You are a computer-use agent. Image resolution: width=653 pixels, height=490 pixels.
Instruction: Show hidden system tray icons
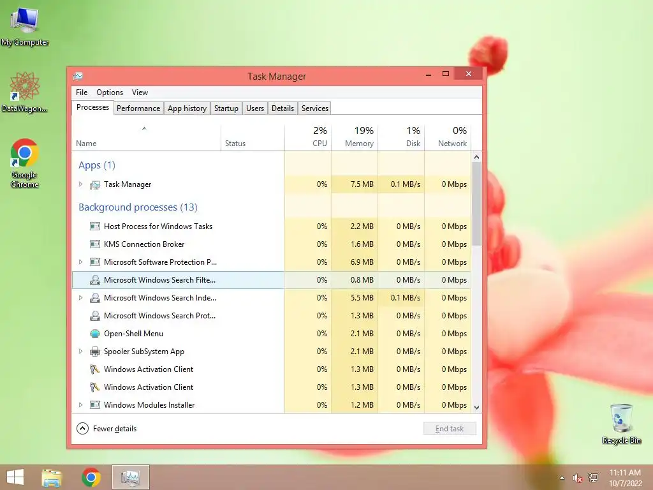pos(562,478)
